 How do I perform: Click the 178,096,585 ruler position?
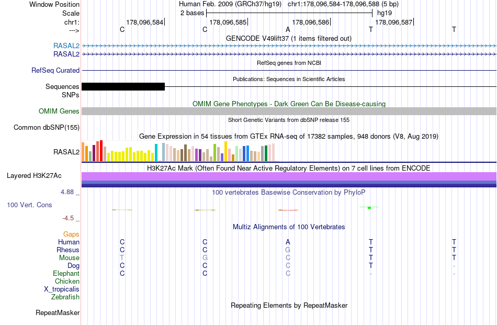click(228, 22)
